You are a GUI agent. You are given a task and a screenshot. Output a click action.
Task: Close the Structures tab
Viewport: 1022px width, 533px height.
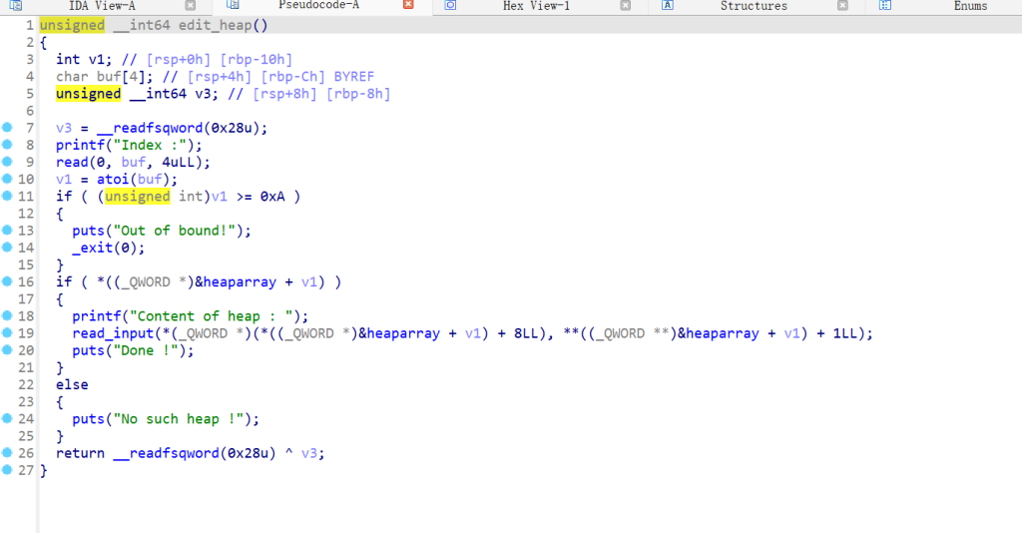[842, 6]
